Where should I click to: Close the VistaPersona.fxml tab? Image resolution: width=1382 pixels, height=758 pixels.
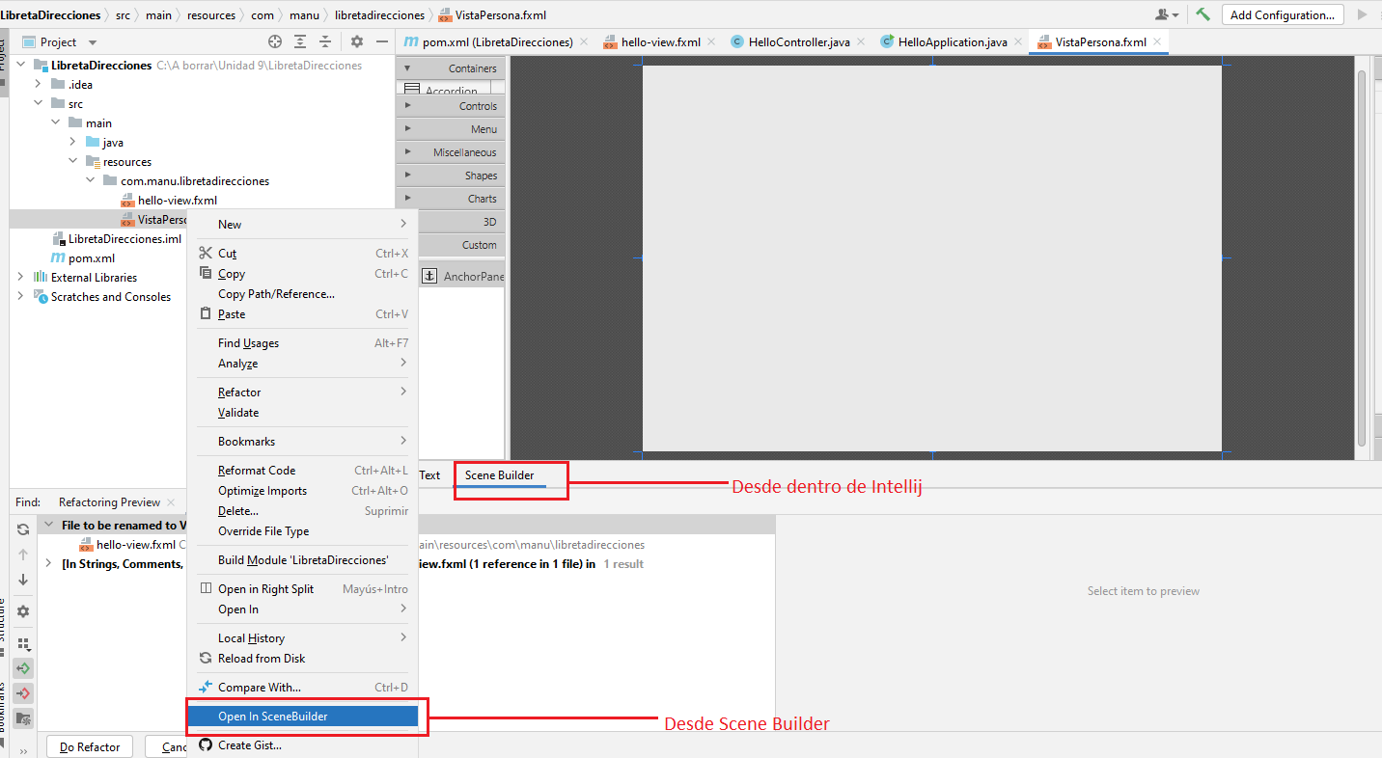click(1156, 41)
